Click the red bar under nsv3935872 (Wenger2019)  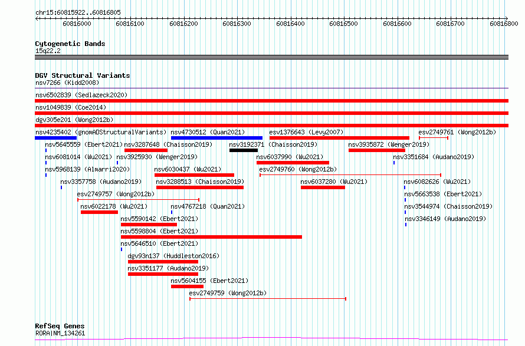377,150
